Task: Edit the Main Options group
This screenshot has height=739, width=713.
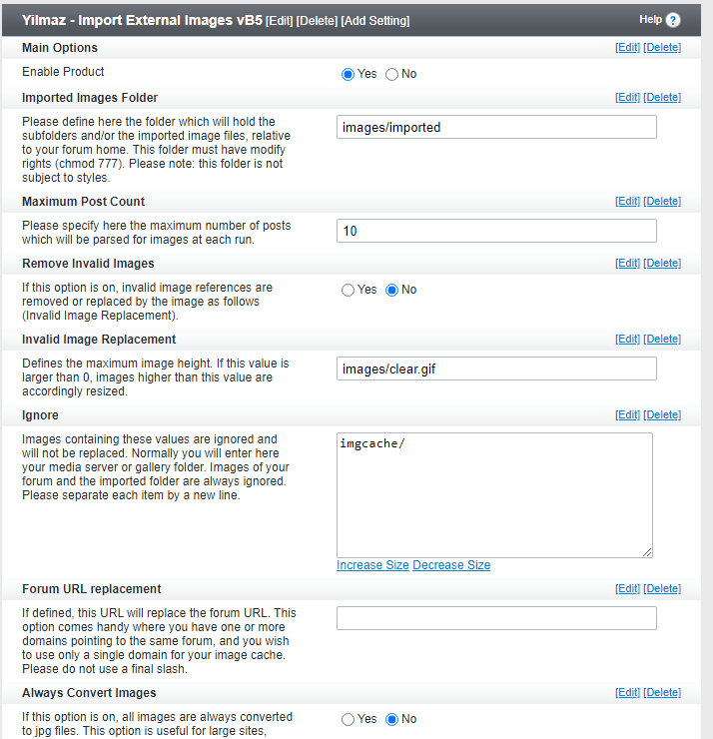Action: point(627,48)
